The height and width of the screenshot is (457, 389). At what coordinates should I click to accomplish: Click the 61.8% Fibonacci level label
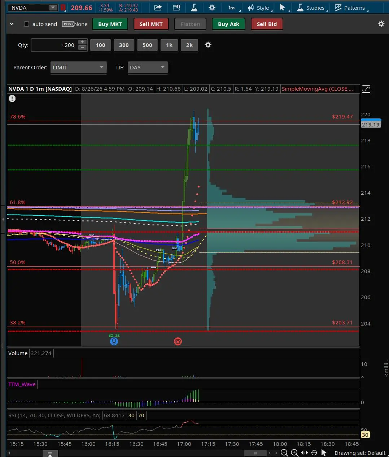point(18,202)
